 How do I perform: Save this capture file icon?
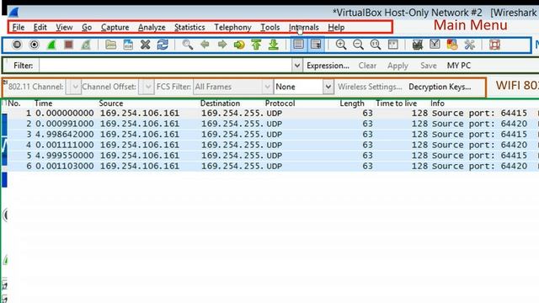[x=128, y=45]
